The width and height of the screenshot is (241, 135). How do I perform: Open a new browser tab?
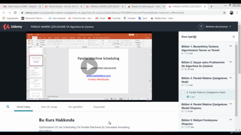click(212, 7)
